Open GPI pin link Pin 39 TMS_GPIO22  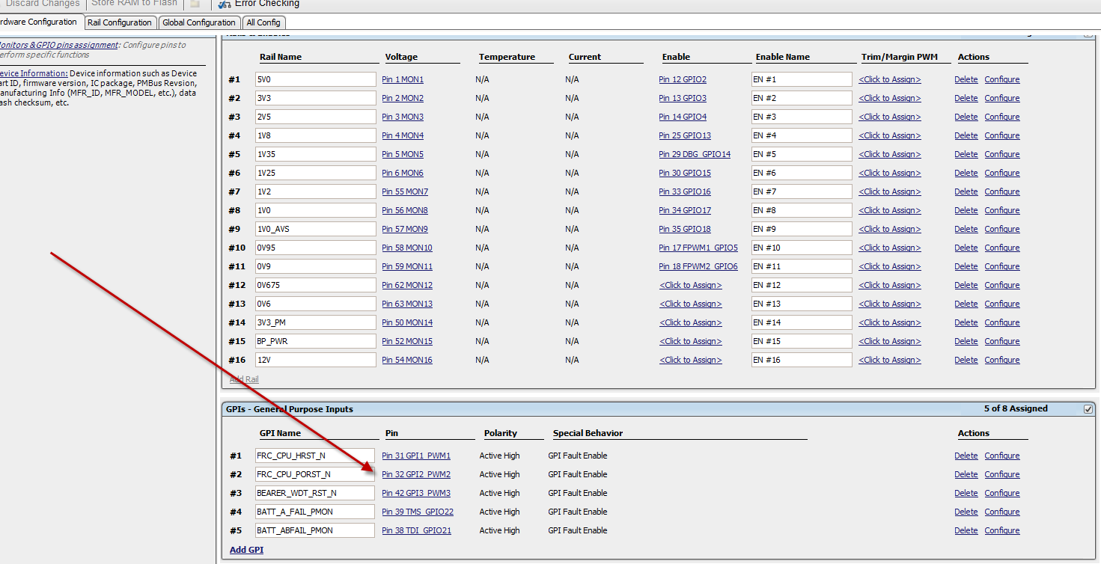418,512
